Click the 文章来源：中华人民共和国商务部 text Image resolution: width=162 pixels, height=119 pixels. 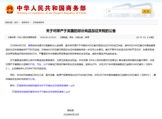[22, 38]
